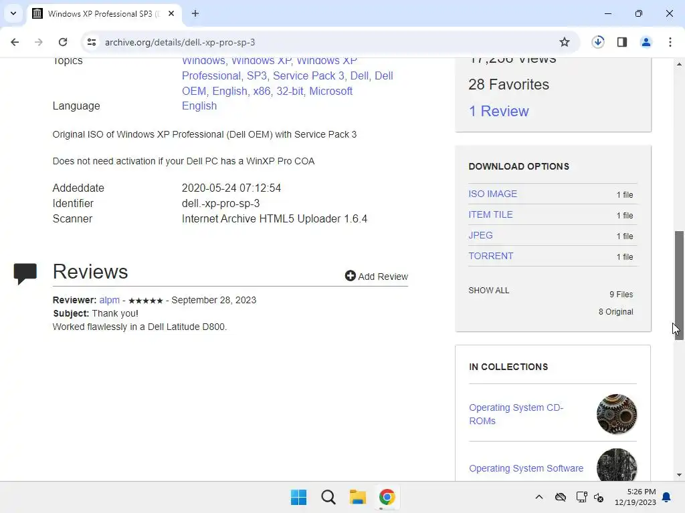The height and width of the screenshot is (513, 685).
Task: Toggle the browser side panel
Action: coord(622,42)
